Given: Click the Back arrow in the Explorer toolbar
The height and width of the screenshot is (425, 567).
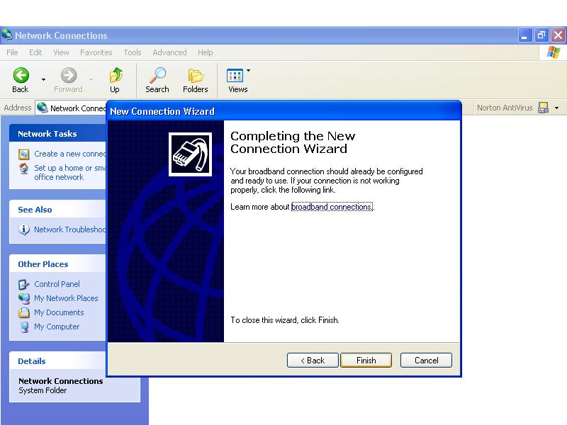Looking at the screenshot, I should [x=21, y=80].
